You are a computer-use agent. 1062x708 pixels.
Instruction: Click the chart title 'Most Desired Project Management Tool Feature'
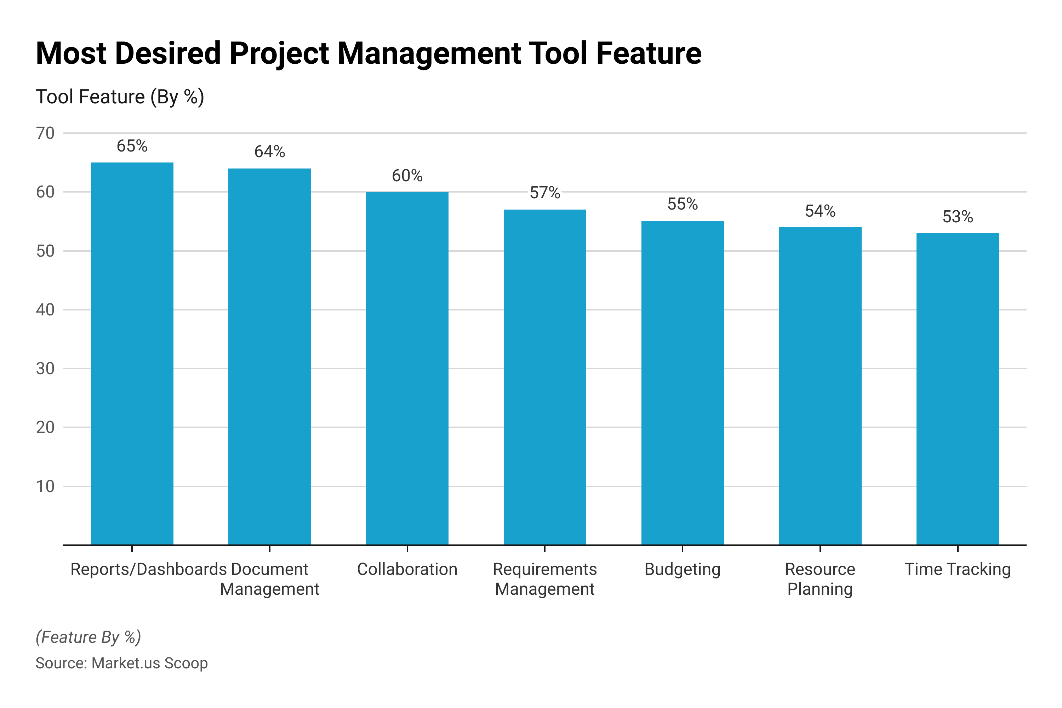point(369,53)
